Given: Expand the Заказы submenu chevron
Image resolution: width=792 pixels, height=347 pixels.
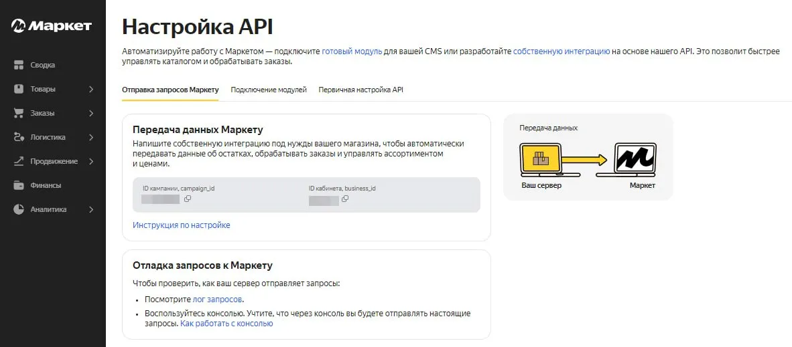Looking at the screenshot, I should pos(91,113).
